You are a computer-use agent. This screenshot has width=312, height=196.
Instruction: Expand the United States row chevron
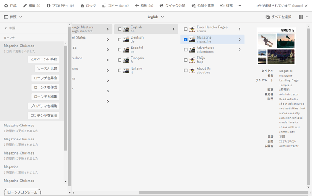pos(108,39)
